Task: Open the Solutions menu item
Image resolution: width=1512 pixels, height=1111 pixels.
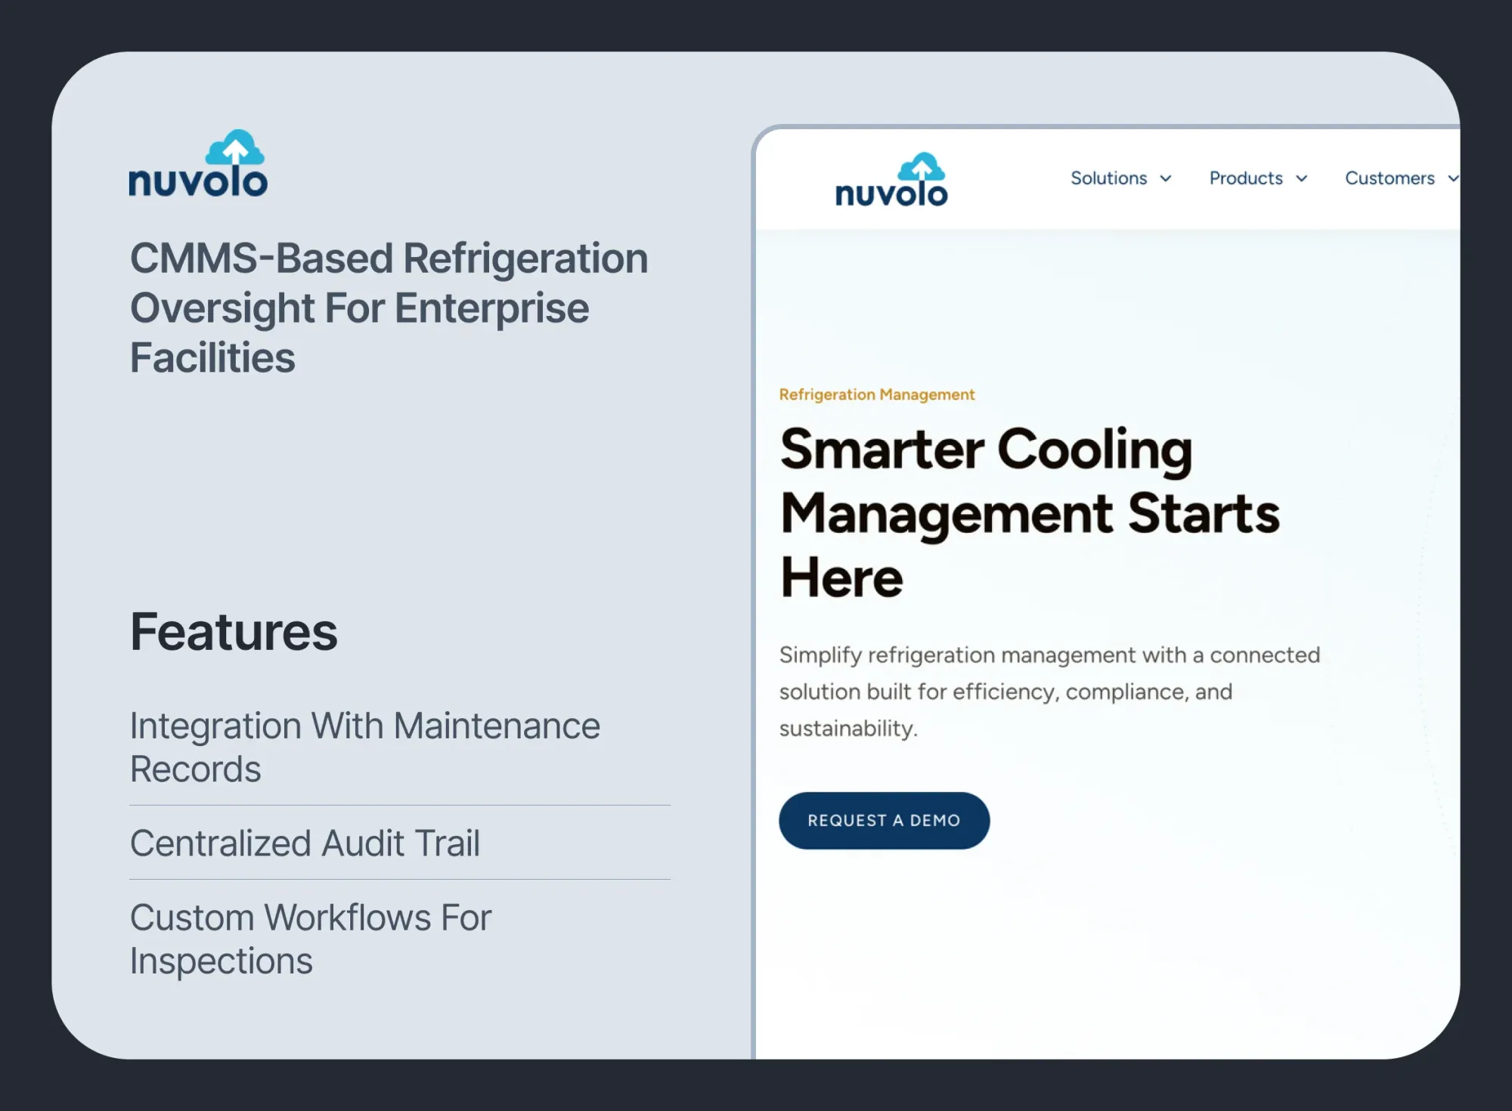Action: 1108,178
